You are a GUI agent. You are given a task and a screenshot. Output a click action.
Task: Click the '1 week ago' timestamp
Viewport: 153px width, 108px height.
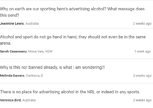pyautogui.click(x=143, y=51)
